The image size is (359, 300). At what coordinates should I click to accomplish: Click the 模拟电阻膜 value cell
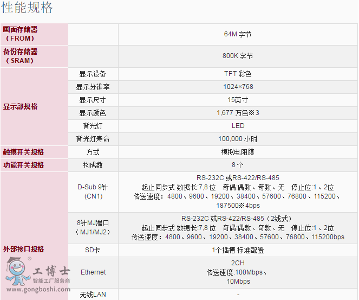(x=238, y=152)
